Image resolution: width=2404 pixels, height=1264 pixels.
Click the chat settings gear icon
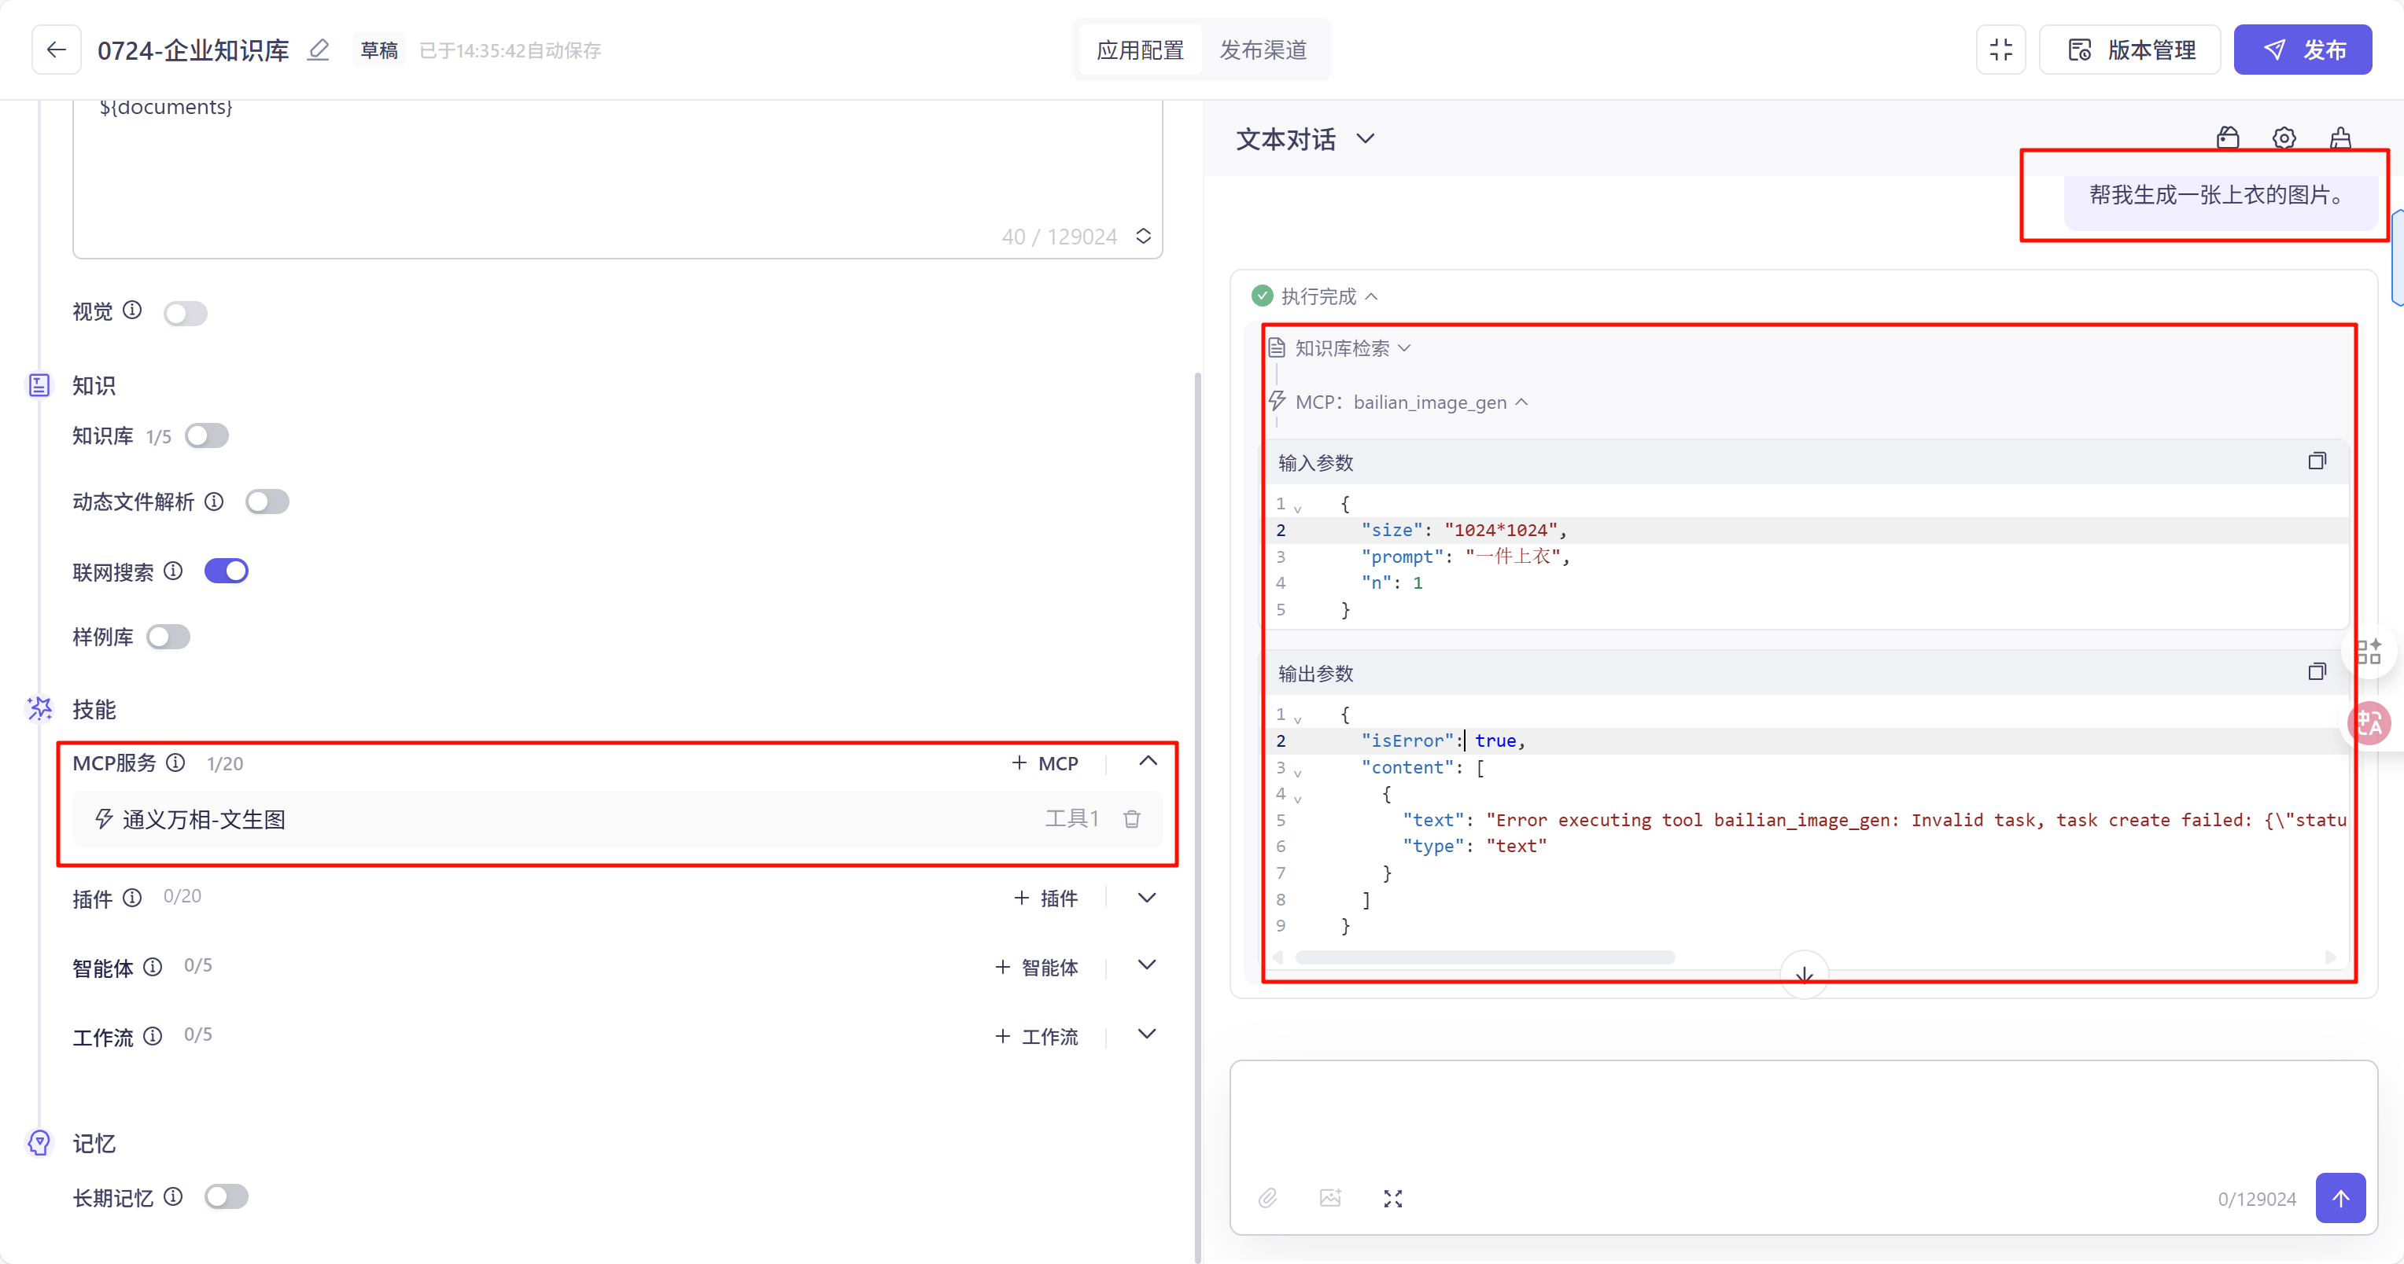click(2284, 138)
